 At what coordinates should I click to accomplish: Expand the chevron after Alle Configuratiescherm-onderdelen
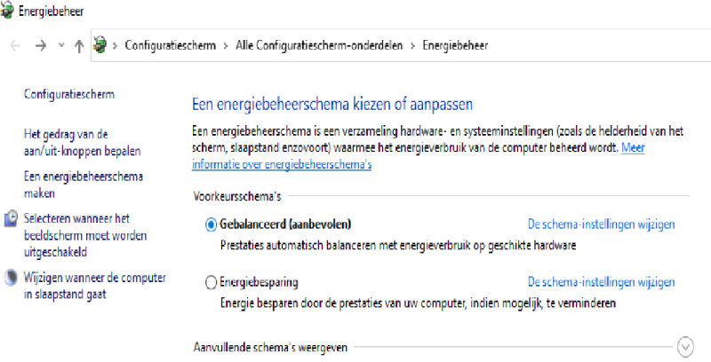(412, 45)
